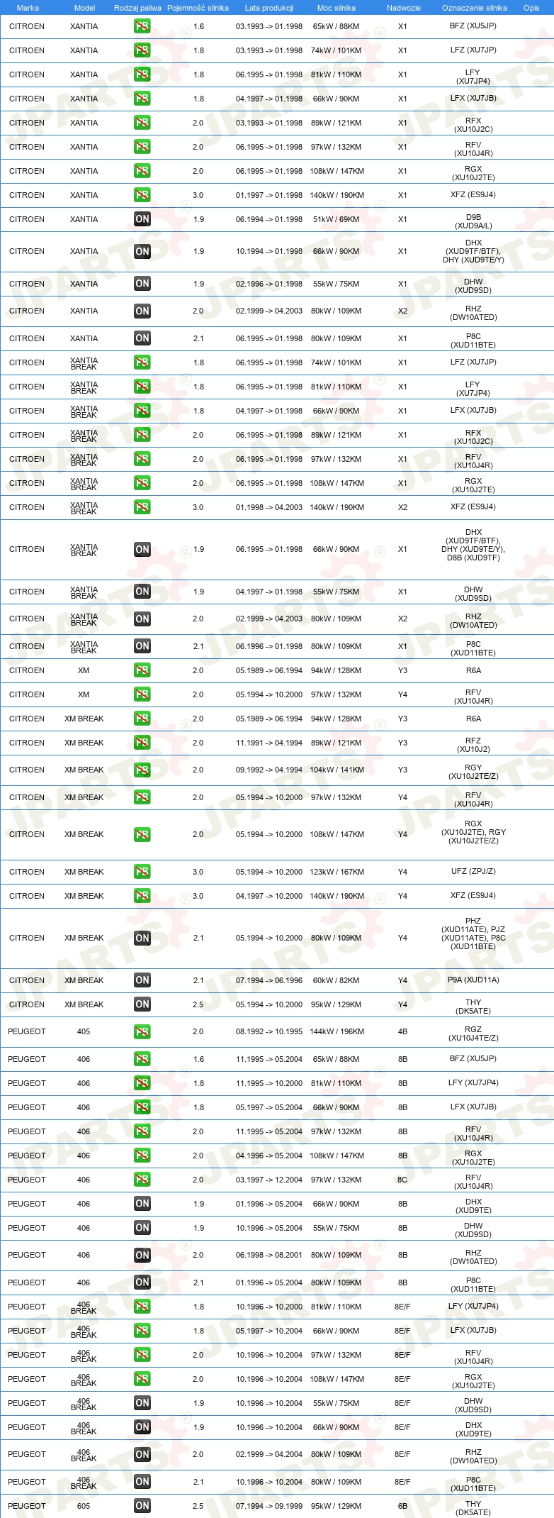The height and width of the screenshot is (1518, 554).
Task: Click engine code 'RFZ (XU10J2)'
Action: [x=473, y=745]
